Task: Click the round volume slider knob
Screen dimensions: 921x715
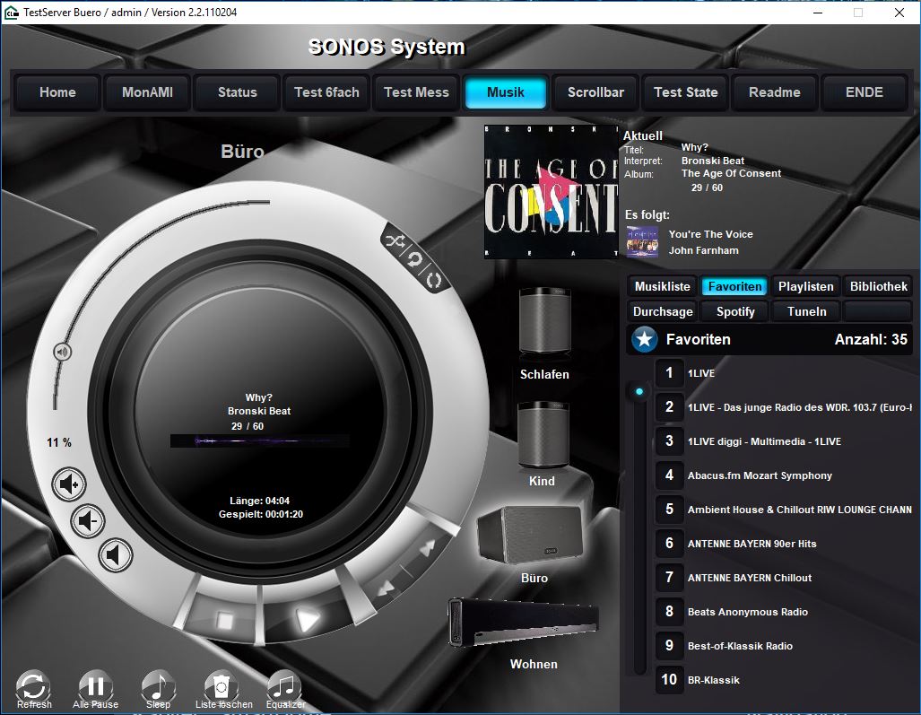Action: coord(61,352)
